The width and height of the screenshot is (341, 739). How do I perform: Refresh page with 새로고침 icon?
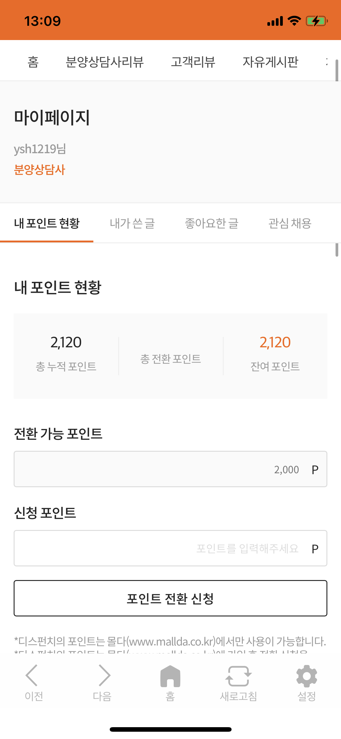pos(238,676)
